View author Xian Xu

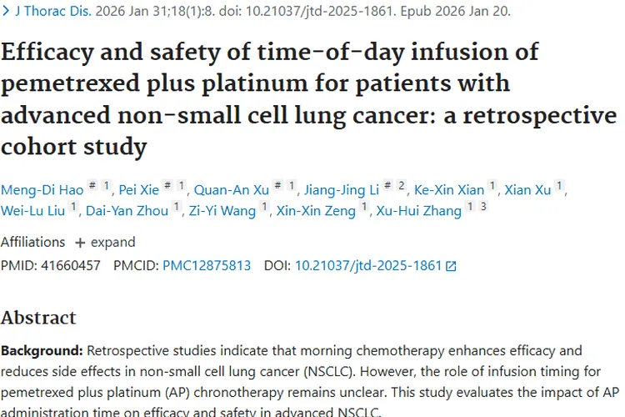530,189
